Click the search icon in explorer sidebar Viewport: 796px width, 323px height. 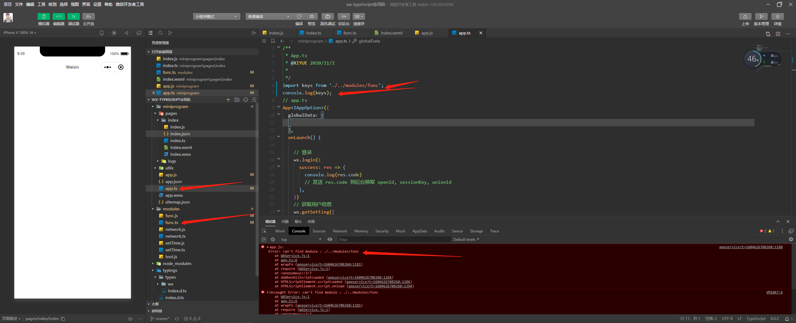pos(160,33)
